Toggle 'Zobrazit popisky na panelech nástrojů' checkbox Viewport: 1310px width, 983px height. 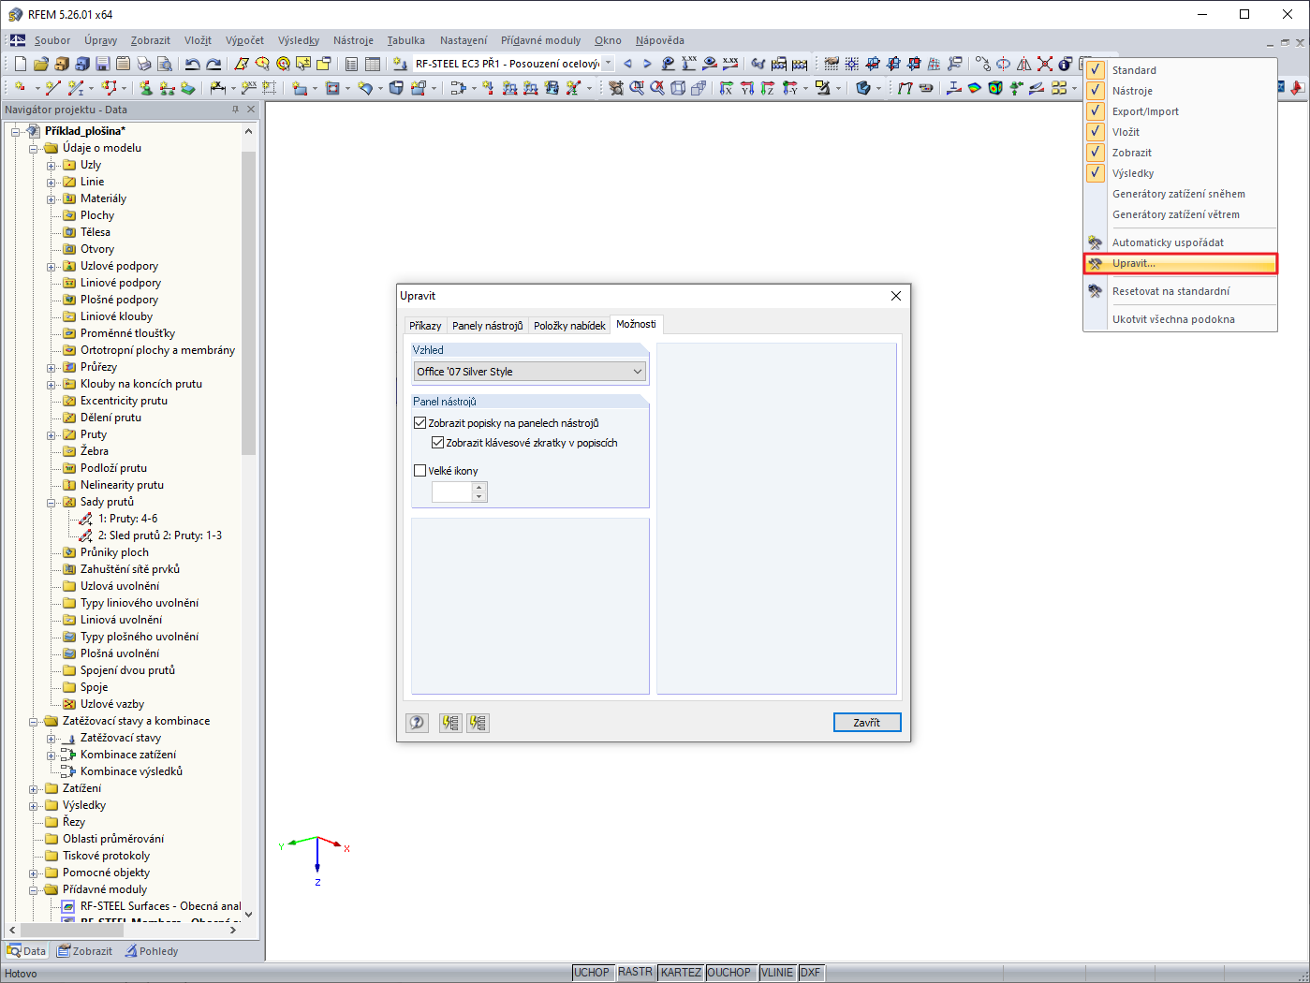coord(420,423)
